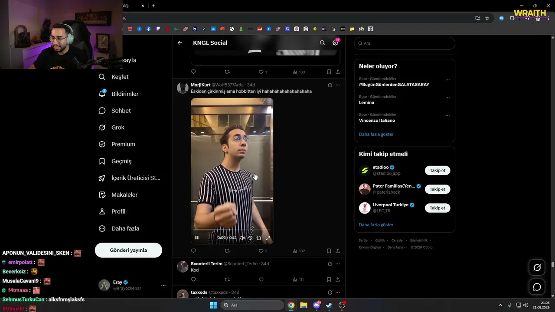Click the Gönderi yayınla button
Viewport: 555px width, 312px height.
tap(128, 250)
